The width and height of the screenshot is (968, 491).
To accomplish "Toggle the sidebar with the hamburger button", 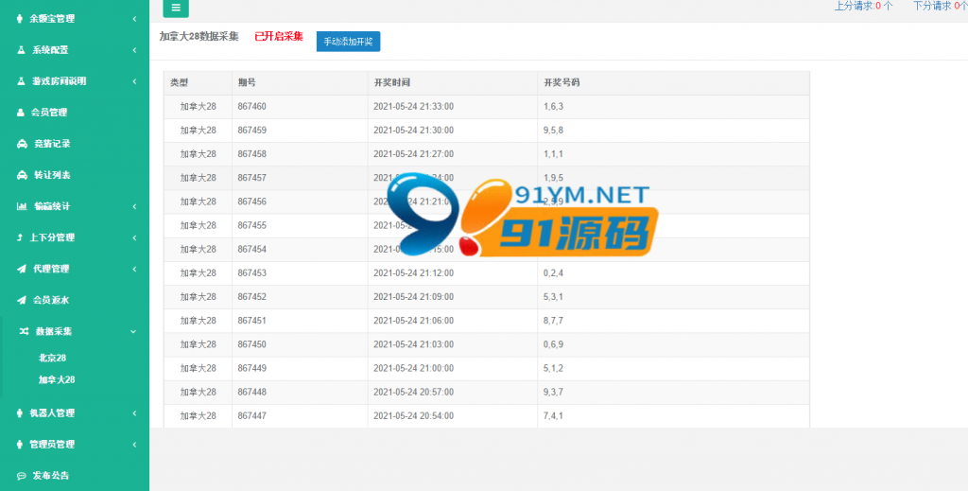I will (176, 8).
